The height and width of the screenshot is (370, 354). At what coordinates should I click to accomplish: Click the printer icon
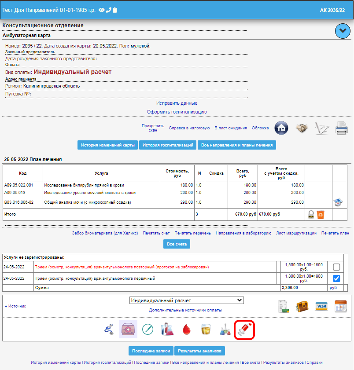(x=341, y=128)
